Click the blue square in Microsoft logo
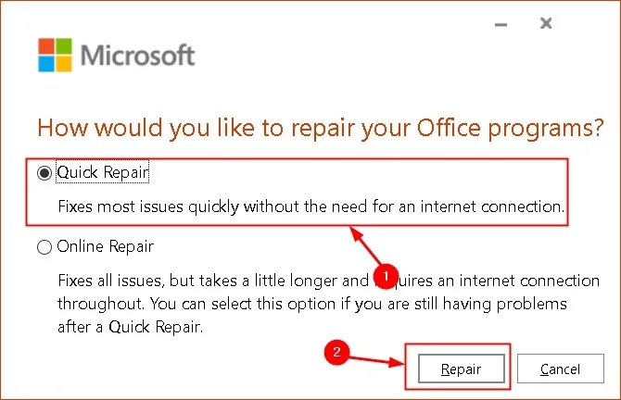Screen dimensions: 621x400 click(x=44, y=64)
